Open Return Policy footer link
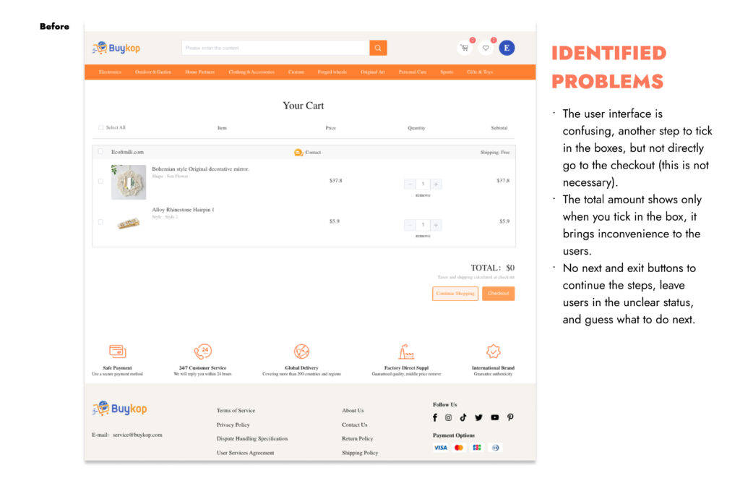Viewport: 740px width, 481px height. tap(357, 438)
